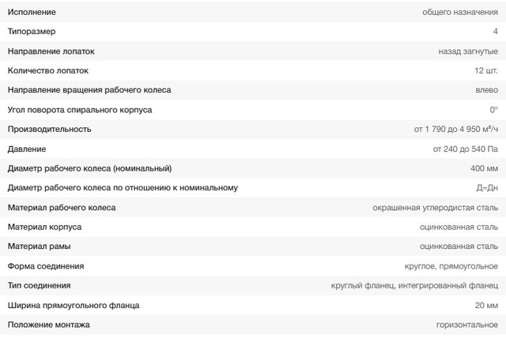506x339 pixels.
Task: Click the 'Направление лопаток' label
Action: click(51, 51)
